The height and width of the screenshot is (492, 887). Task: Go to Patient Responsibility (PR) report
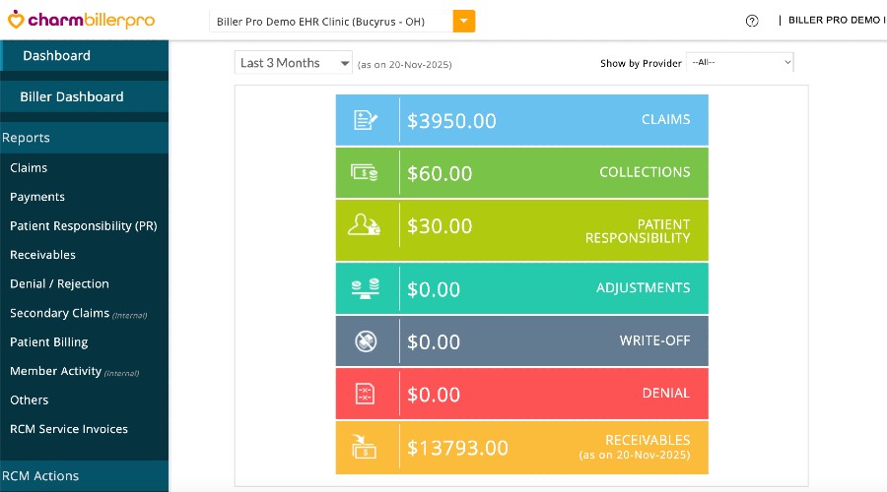point(83,225)
